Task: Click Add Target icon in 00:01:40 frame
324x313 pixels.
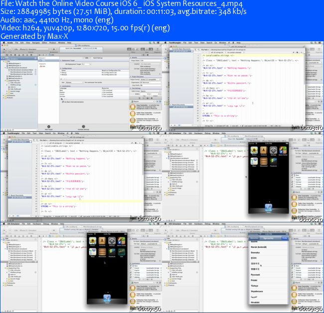Action: tap(49, 126)
